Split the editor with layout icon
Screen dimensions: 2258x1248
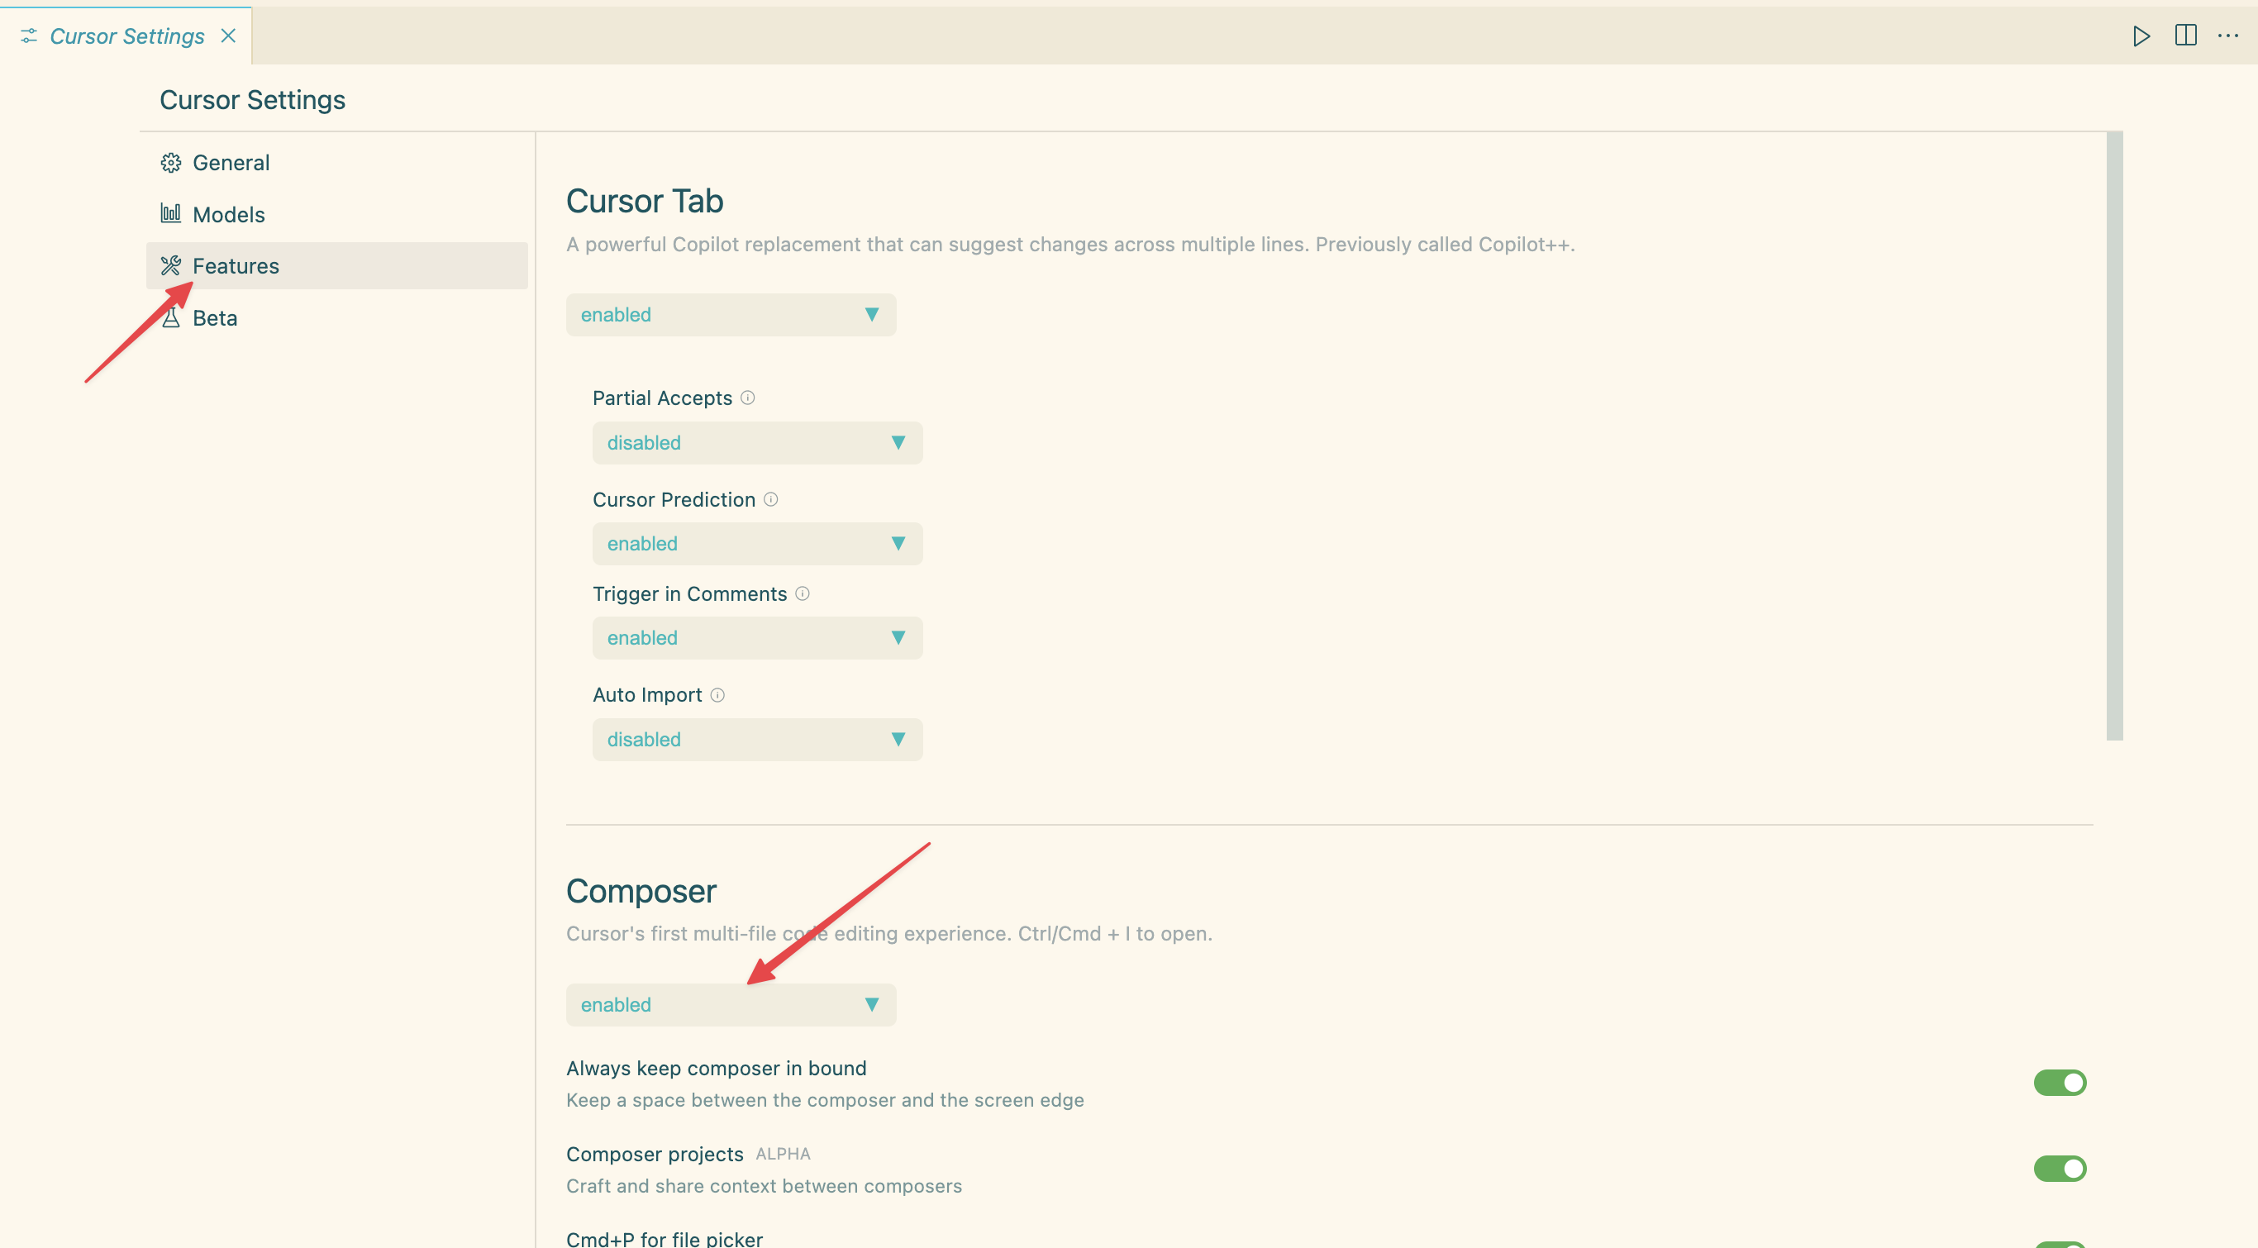pos(2185,35)
